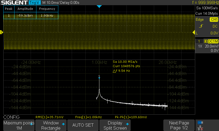Click the 0.0V channel offset readout

click(x=214, y=50)
